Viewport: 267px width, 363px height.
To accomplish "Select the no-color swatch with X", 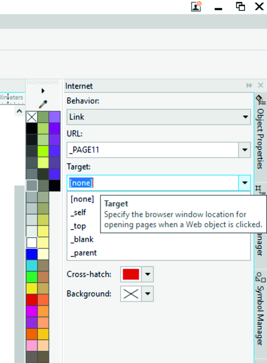I will click(x=32, y=117).
